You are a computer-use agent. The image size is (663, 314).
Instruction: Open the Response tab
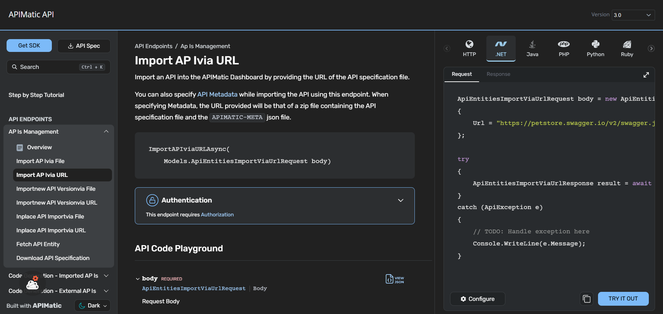click(498, 74)
